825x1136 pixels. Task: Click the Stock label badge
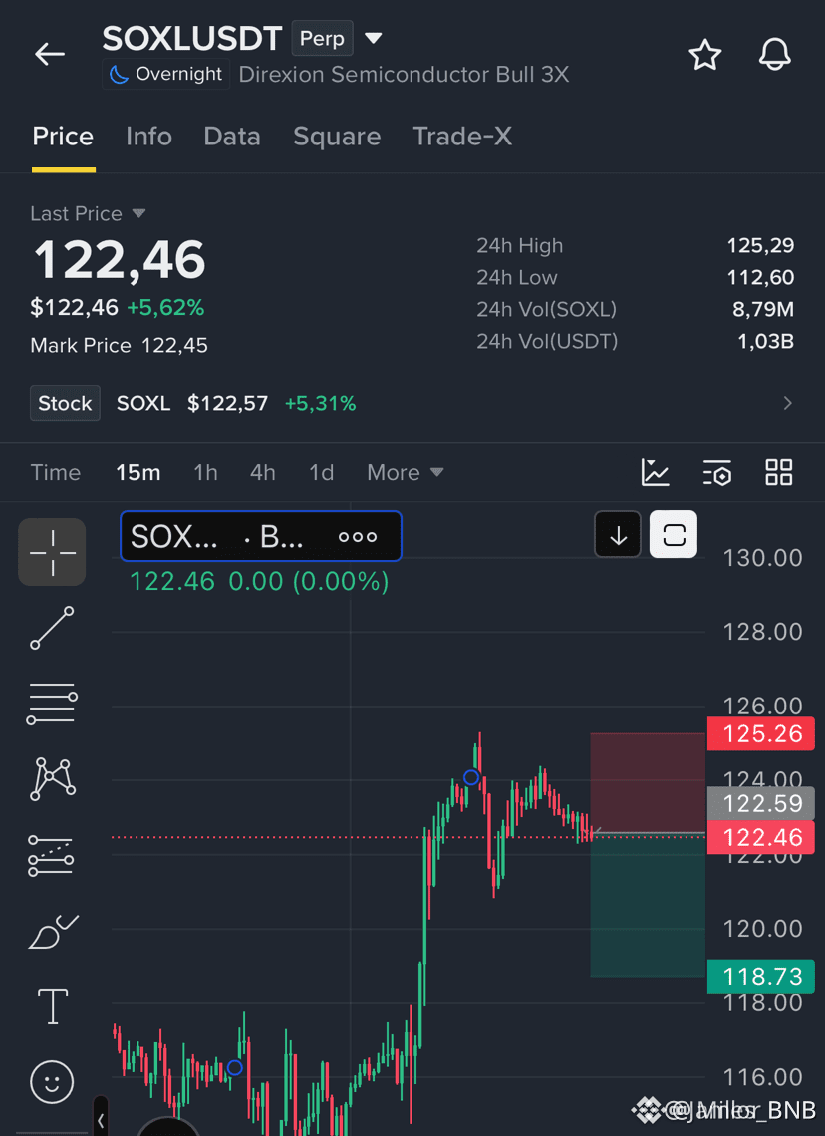click(65, 403)
